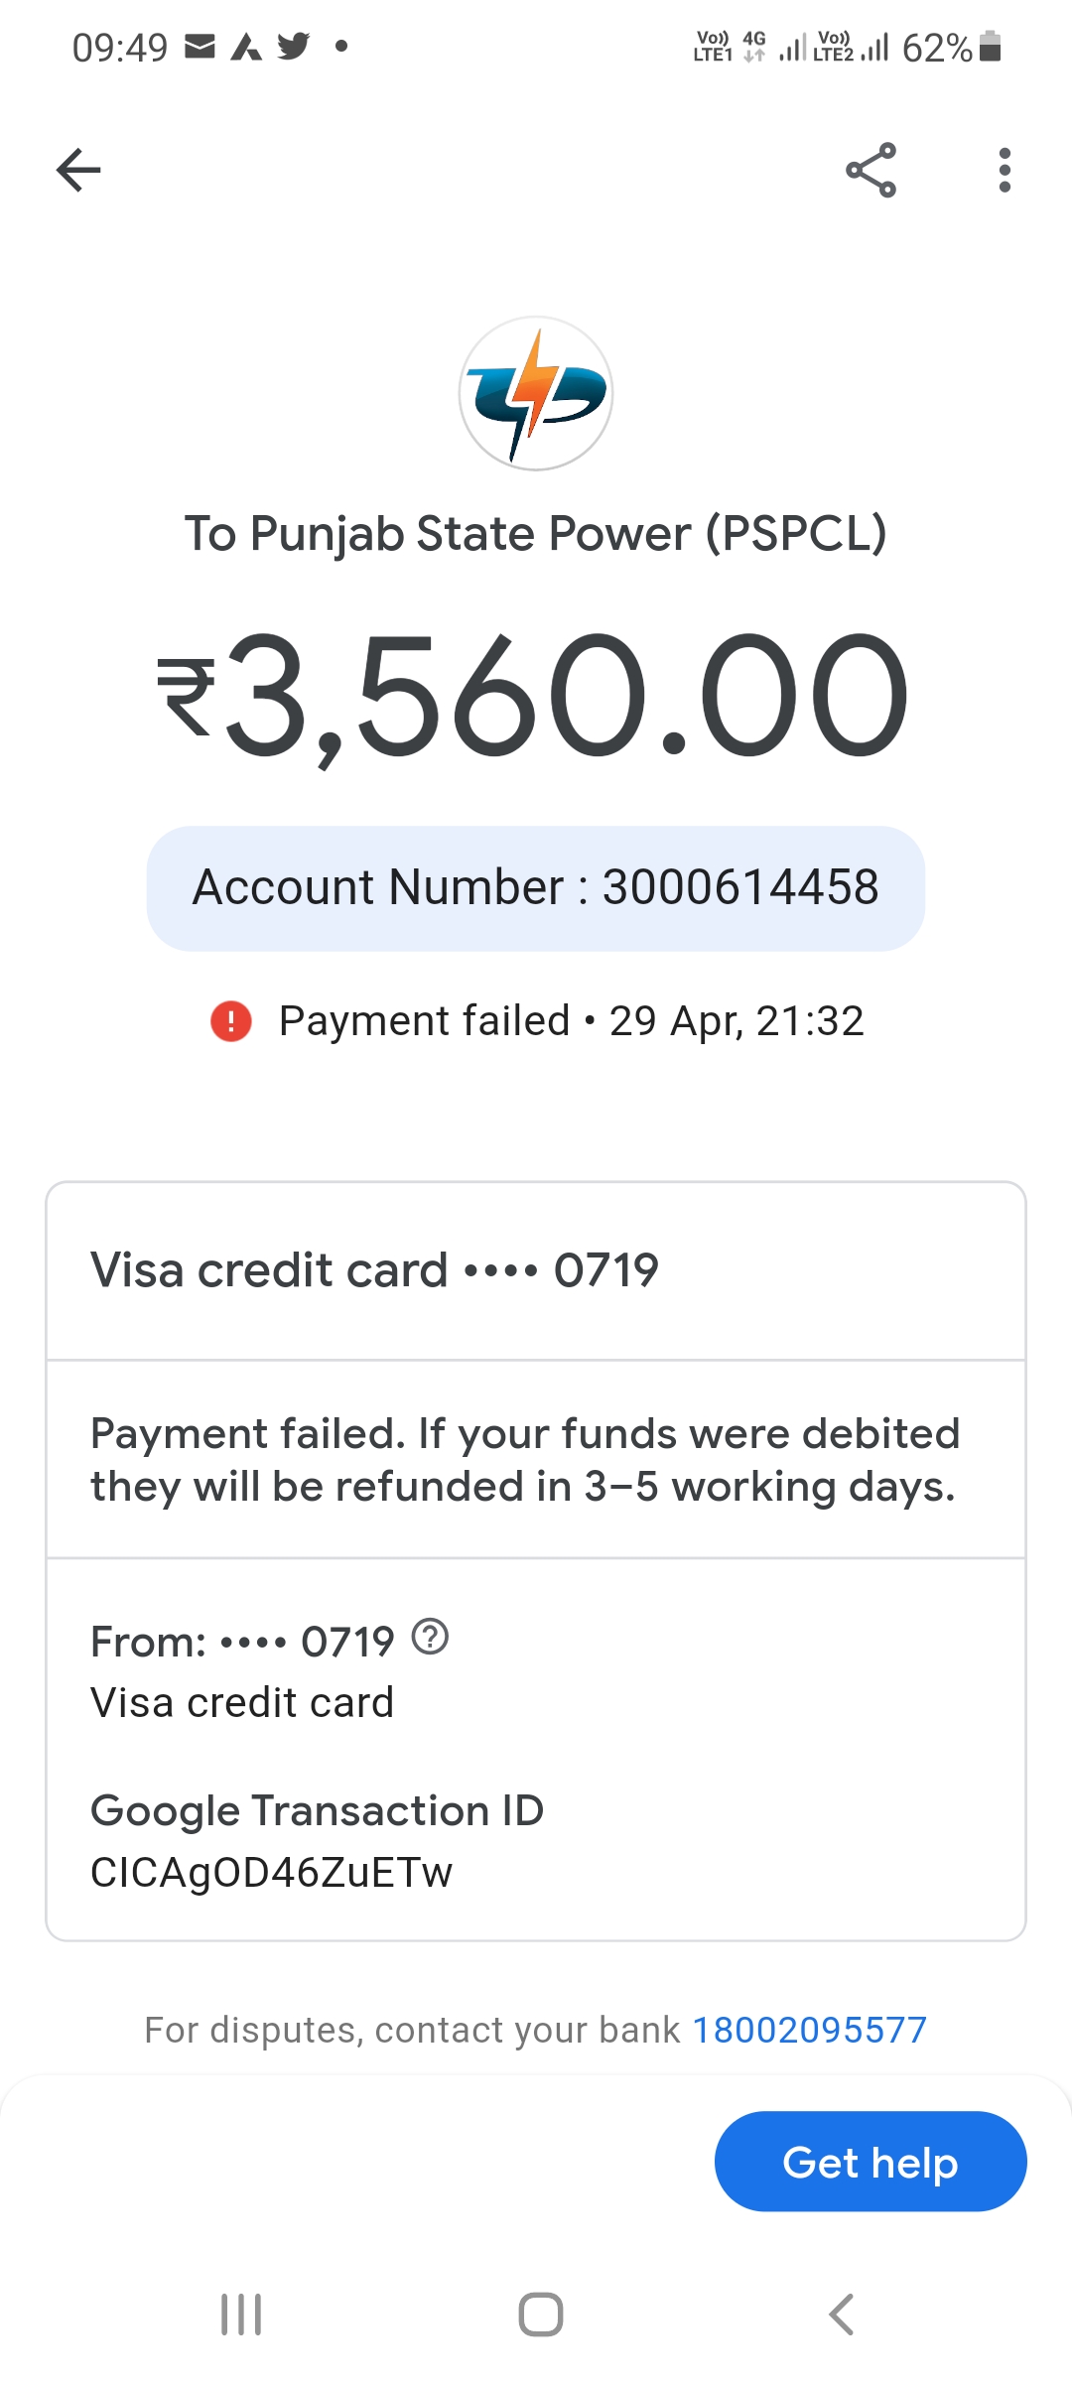Tap the mail notification icon in status bar
1072x2382 pixels.
[201, 46]
